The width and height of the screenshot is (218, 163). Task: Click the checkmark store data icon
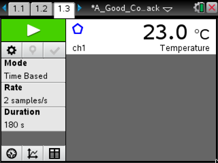click(54, 50)
